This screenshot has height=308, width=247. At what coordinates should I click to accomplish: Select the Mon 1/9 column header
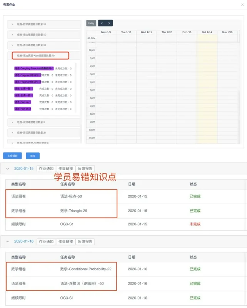tap(106, 32)
